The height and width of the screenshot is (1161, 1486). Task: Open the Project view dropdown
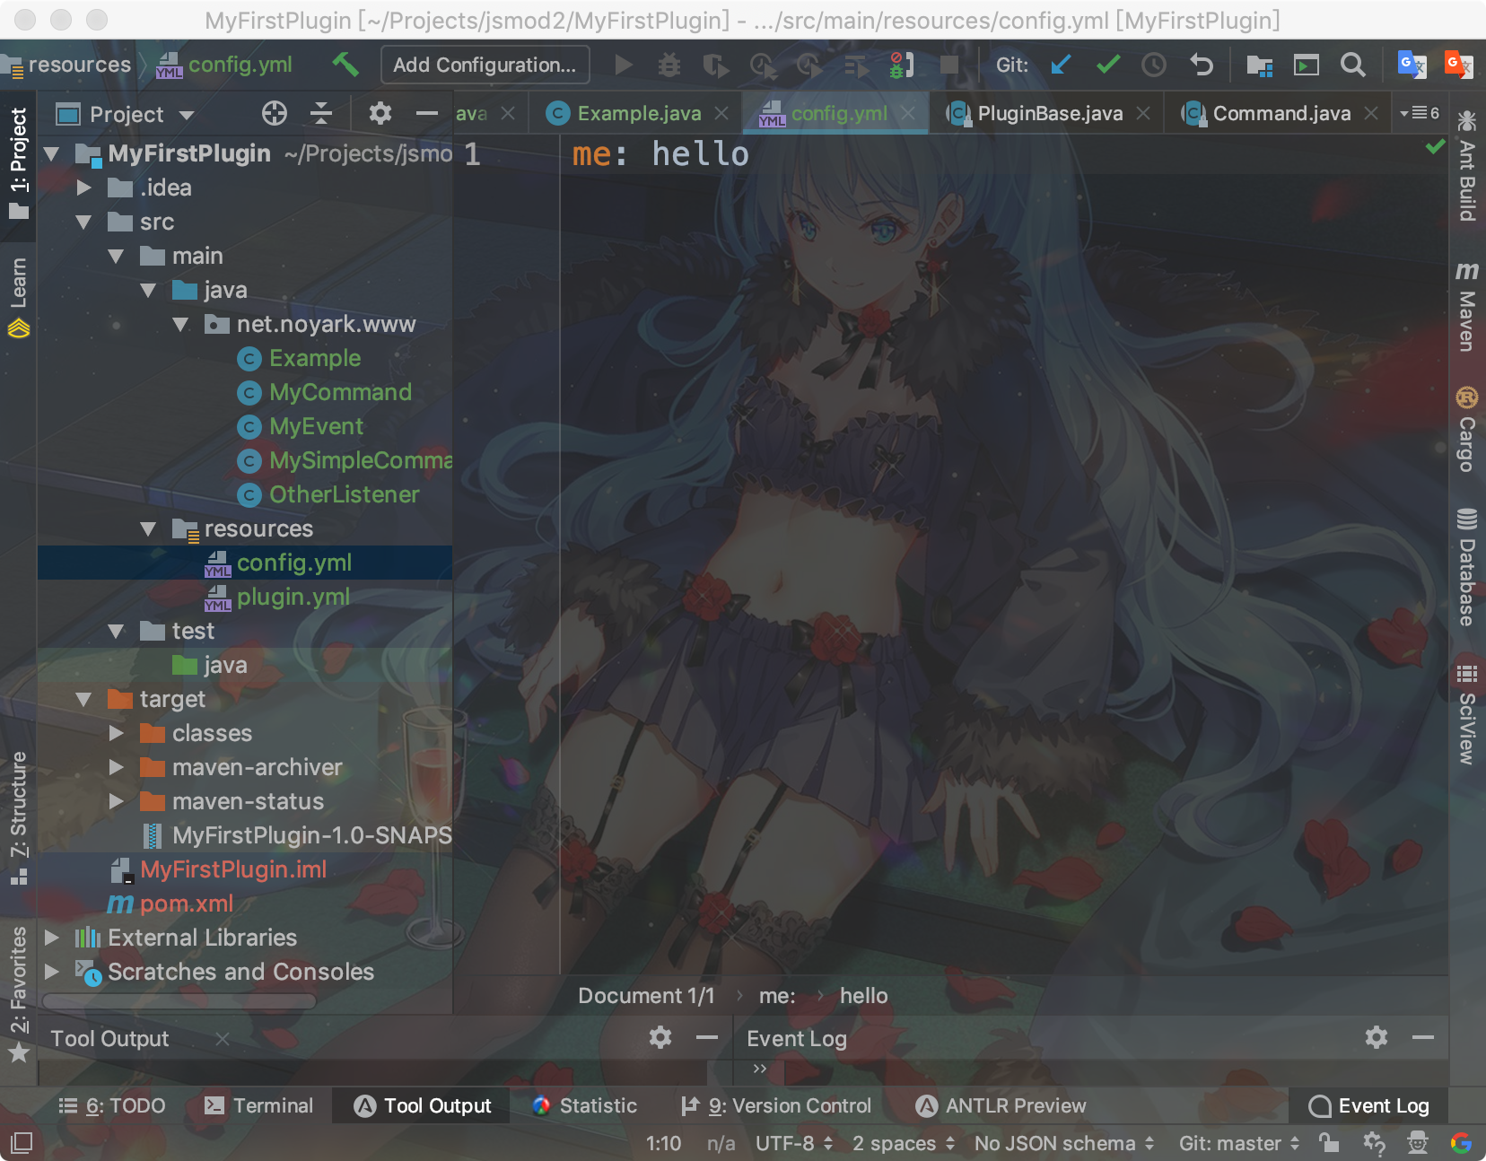point(187,115)
